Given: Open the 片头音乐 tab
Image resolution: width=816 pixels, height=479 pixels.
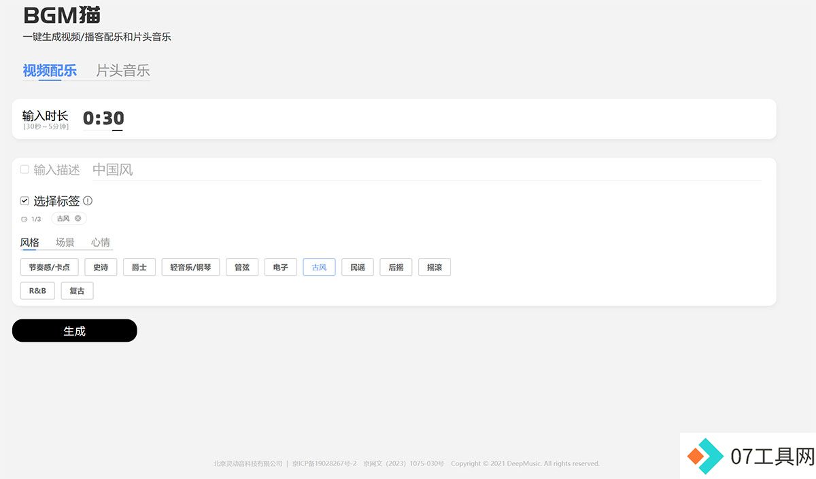Looking at the screenshot, I should tap(122, 71).
